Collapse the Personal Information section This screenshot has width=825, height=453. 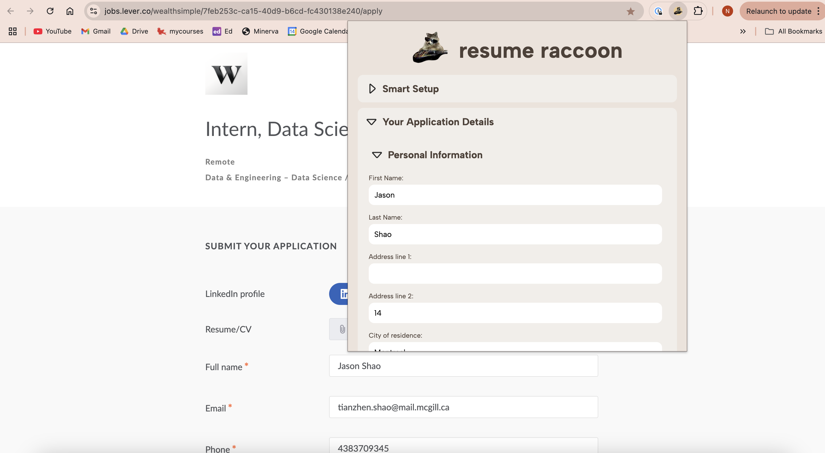[x=377, y=155]
